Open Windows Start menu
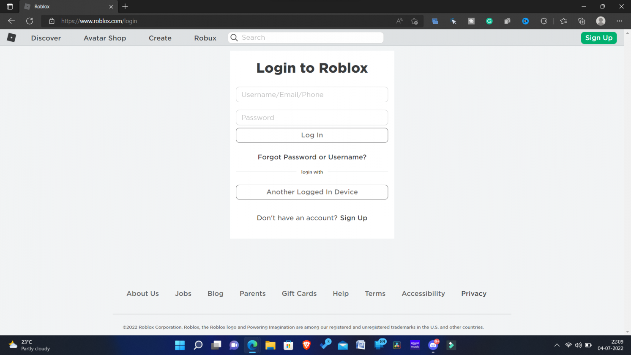The image size is (631, 355). pos(180,345)
